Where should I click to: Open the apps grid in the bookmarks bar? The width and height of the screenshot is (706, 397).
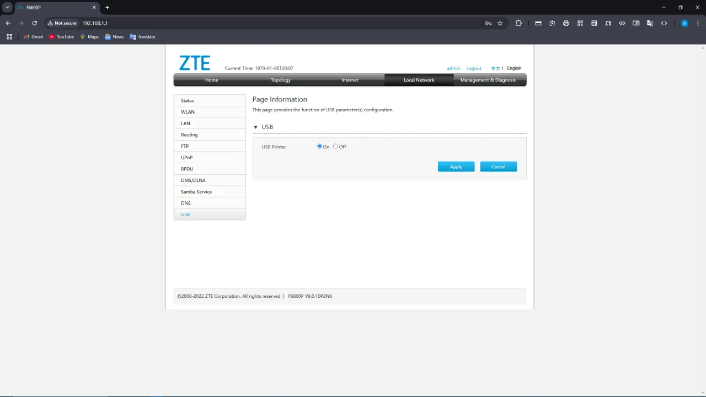coord(9,37)
